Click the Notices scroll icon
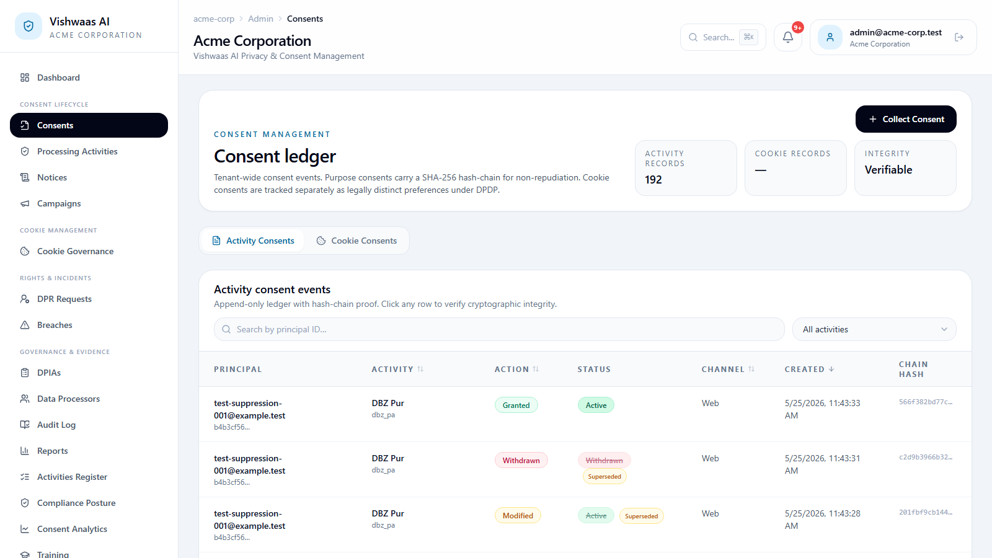The width and height of the screenshot is (992, 558). pos(25,177)
